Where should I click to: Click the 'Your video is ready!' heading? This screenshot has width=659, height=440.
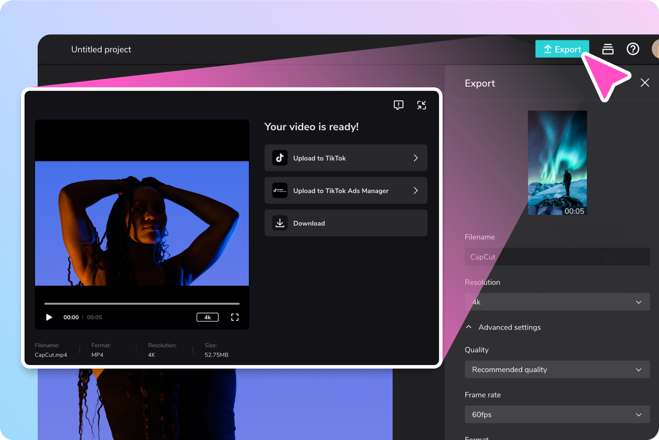[x=312, y=127]
